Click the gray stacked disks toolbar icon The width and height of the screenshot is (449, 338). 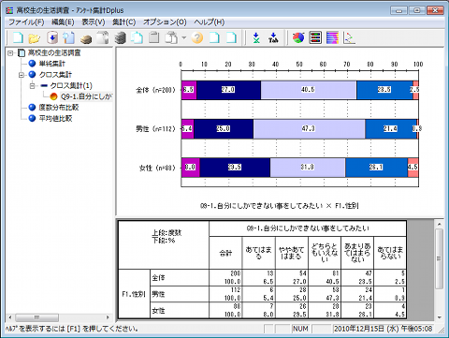(x=120, y=38)
